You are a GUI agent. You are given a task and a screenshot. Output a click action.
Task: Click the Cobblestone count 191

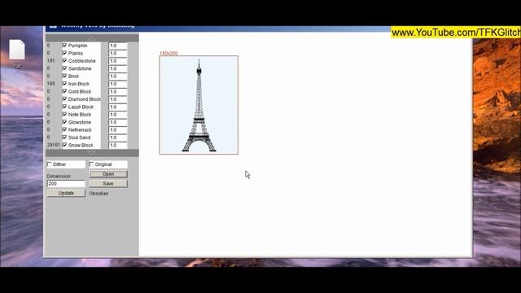pos(50,61)
